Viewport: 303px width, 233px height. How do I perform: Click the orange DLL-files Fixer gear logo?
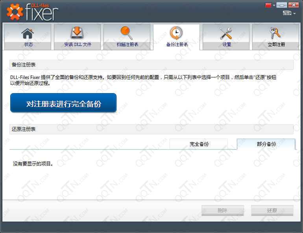pyautogui.click(x=15, y=13)
